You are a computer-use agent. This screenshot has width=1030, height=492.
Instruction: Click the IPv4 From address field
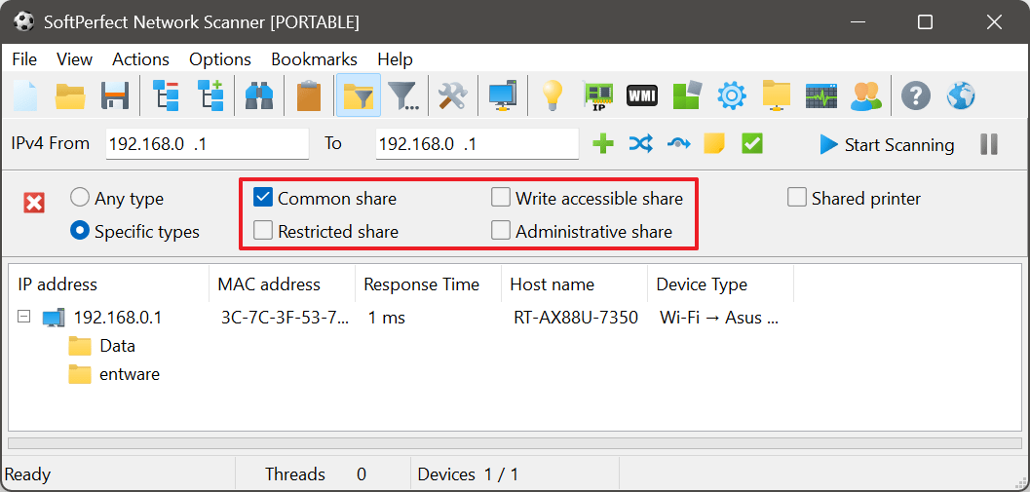coord(207,144)
